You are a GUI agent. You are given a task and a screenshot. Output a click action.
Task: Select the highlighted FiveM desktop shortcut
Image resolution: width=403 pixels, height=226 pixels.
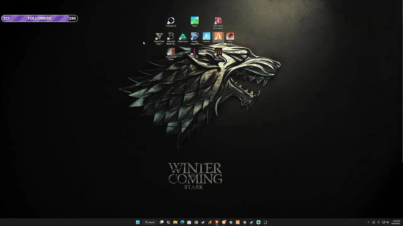click(218, 38)
